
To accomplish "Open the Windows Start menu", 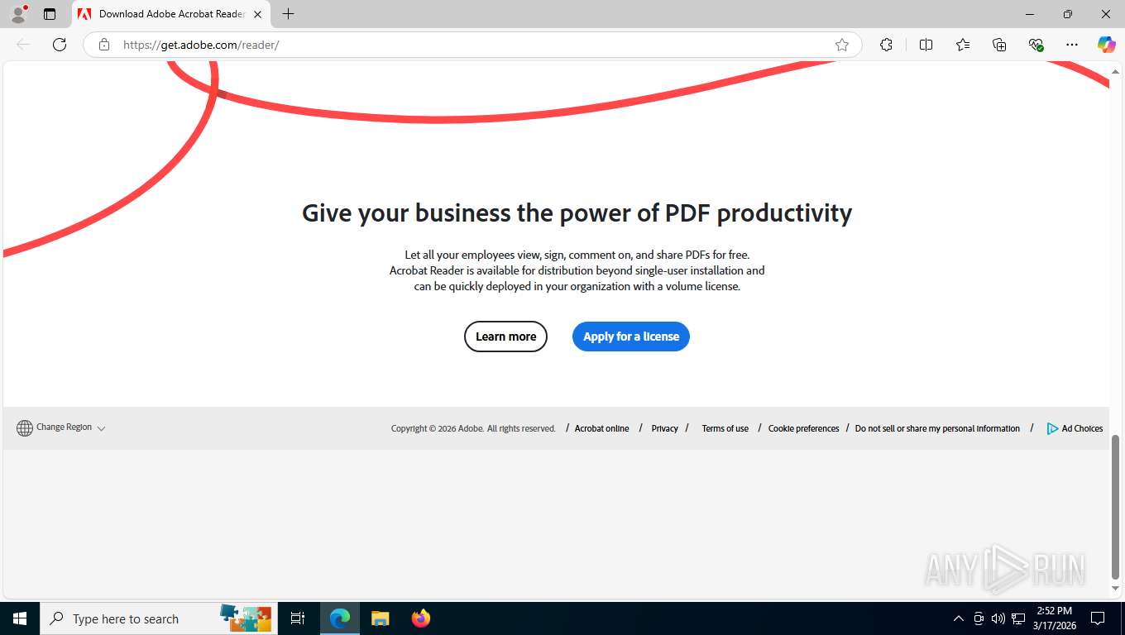I will coord(20,618).
